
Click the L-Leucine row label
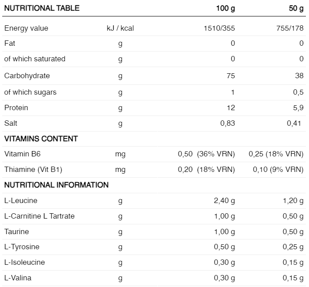click(21, 200)
